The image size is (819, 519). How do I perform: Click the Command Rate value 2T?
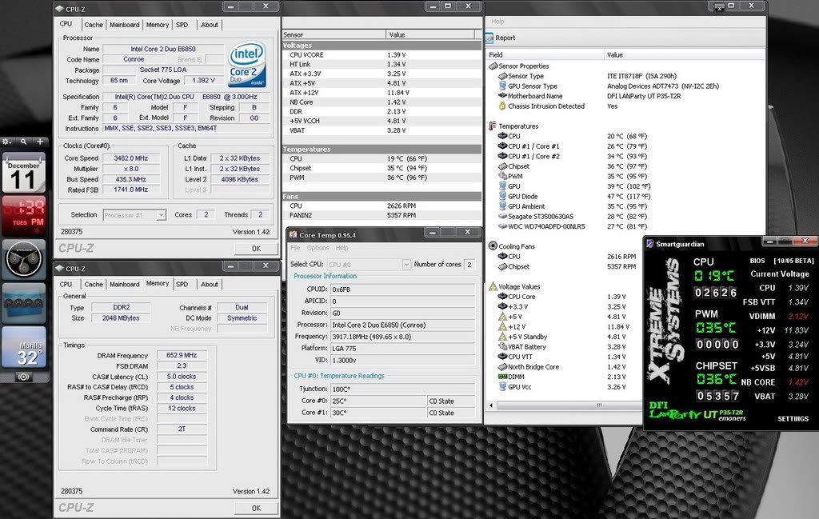coord(182,429)
